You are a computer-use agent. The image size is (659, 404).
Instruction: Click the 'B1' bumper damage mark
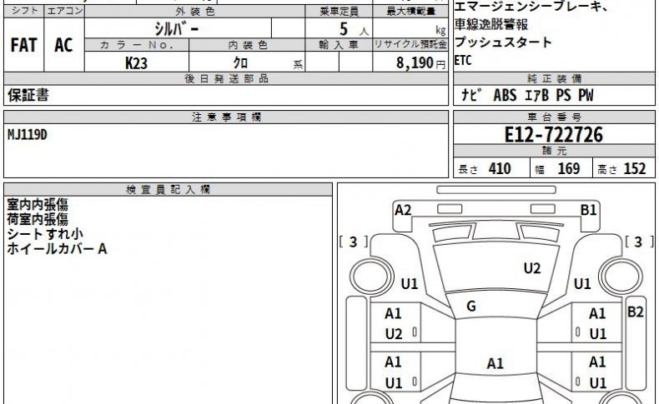coord(588,210)
